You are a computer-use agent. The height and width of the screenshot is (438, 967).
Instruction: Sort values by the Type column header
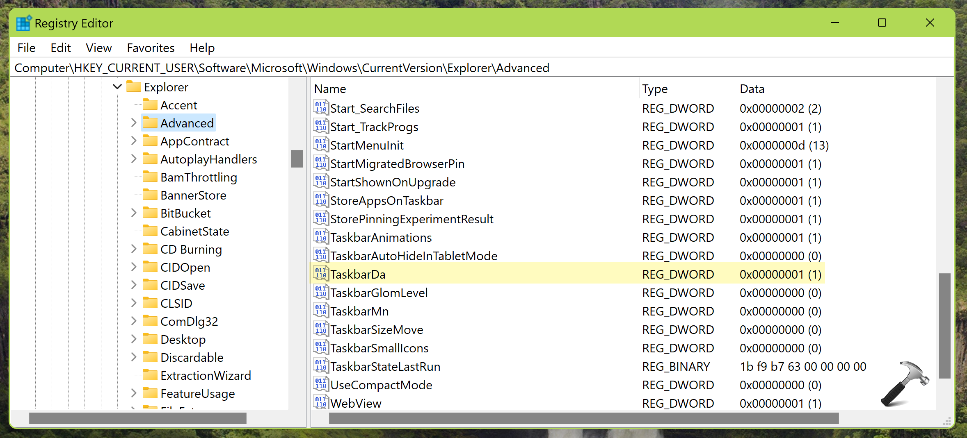[688, 89]
